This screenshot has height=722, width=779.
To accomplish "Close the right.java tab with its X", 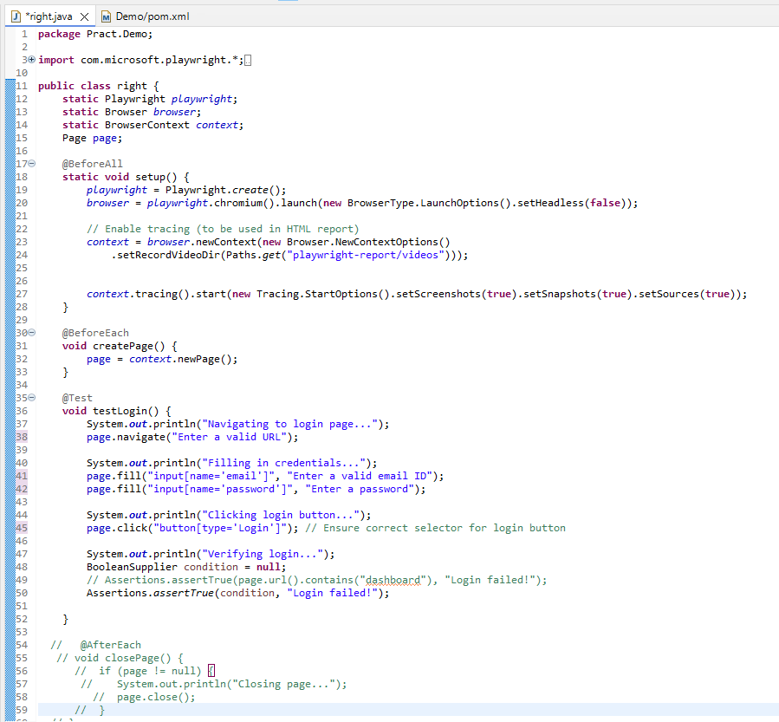I will pyautogui.click(x=84, y=16).
